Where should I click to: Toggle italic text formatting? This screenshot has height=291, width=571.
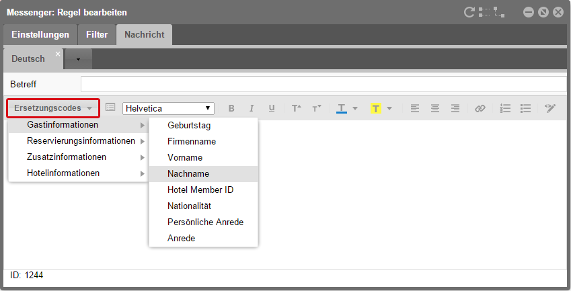coord(252,108)
